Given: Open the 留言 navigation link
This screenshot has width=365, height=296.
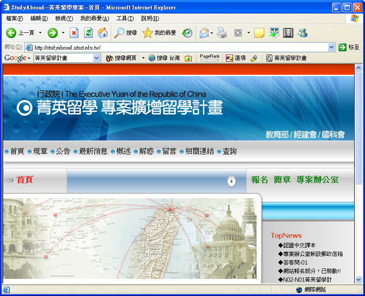Looking at the screenshot, I should [x=169, y=151].
